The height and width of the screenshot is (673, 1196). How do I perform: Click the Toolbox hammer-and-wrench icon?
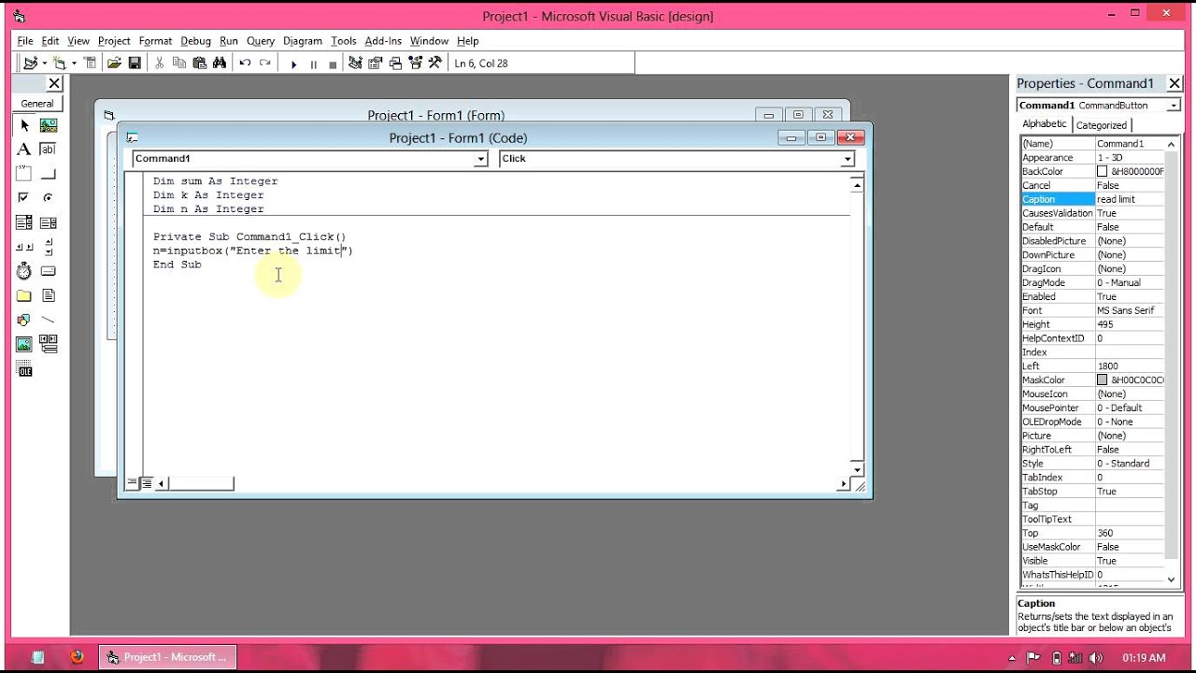[x=434, y=63]
